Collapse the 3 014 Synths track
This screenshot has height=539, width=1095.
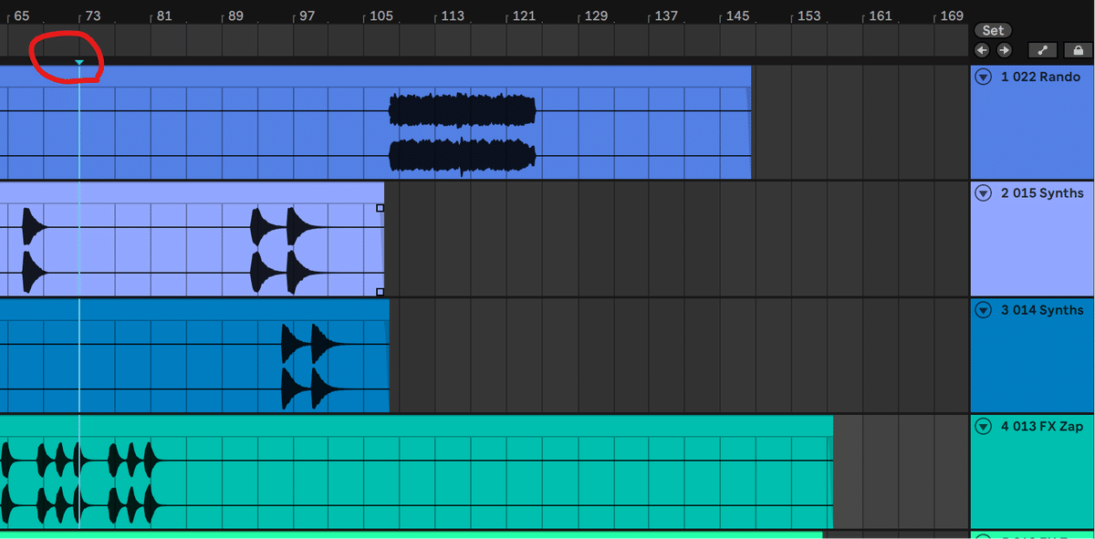tap(983, 310)
